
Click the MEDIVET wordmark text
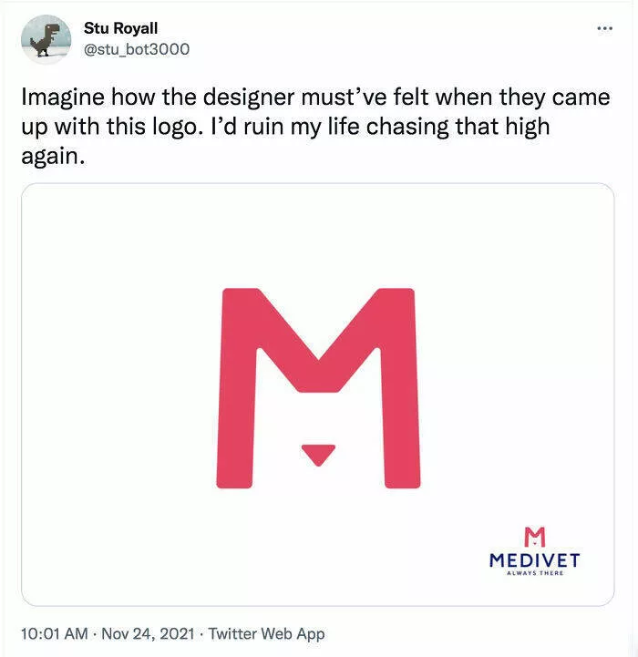(534, 559)
